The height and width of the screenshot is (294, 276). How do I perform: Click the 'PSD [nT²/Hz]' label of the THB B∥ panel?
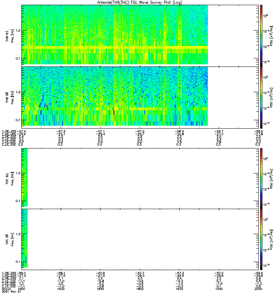pyautogui.click(x=271, y=97)
